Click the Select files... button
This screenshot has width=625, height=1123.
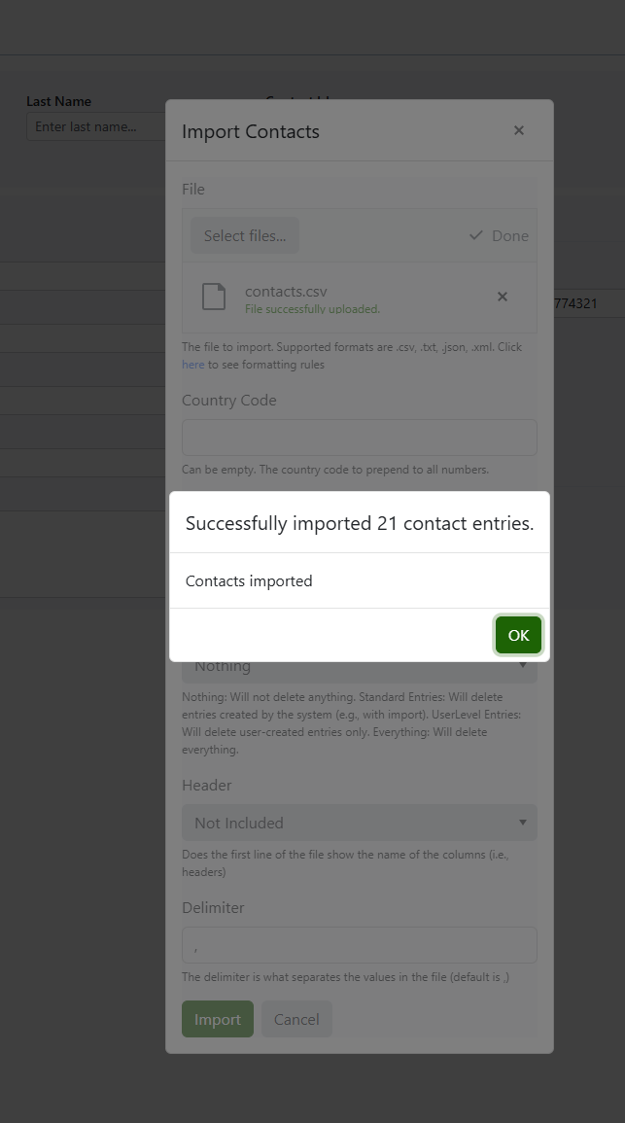[245, 235]
